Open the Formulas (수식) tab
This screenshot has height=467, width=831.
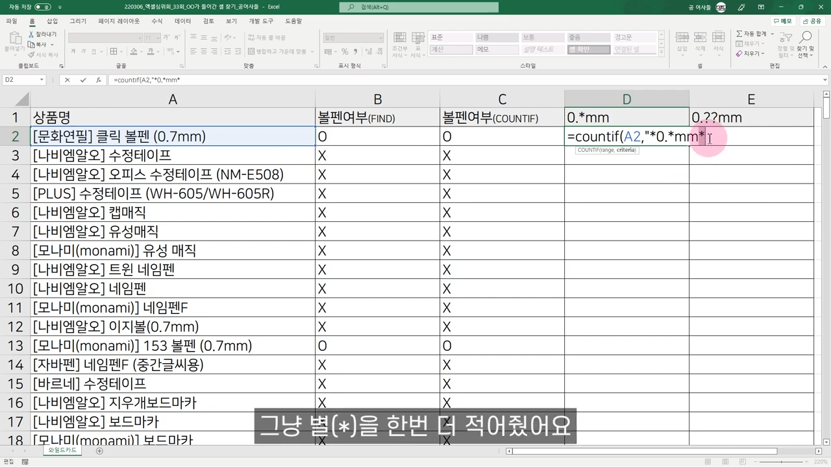tap(157, 21)
